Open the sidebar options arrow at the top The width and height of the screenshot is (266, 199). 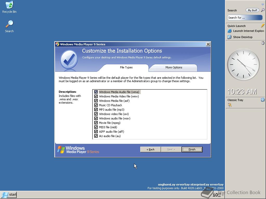click(x=263, y=4)
